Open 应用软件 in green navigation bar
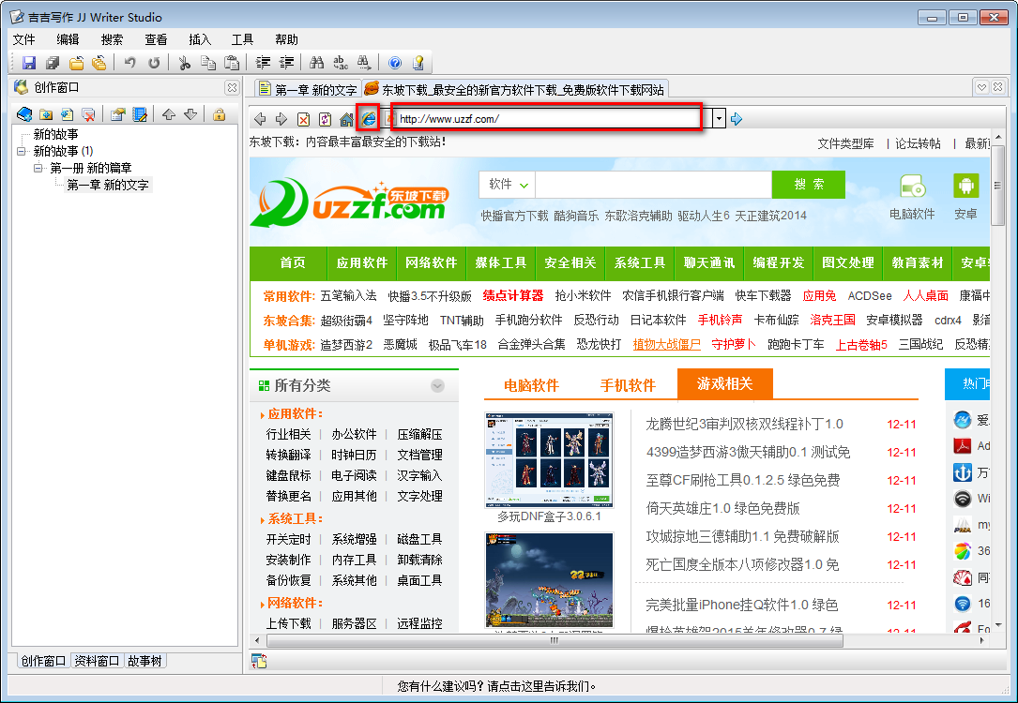Screen dimensions: 1018x703 pos(362,262)
